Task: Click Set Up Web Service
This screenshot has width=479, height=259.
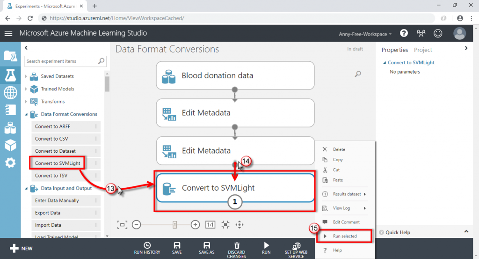Action: point(296,250)
